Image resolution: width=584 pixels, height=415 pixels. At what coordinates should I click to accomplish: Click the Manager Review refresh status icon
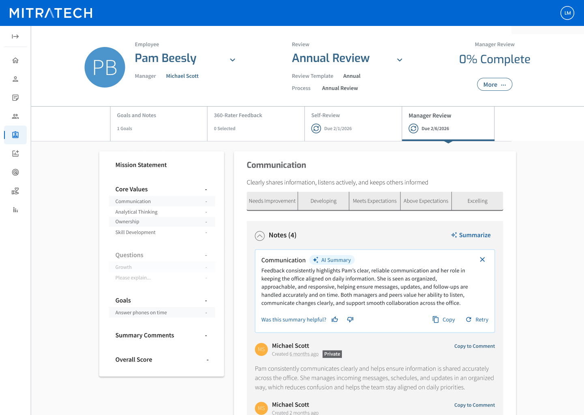pos(413,128)
